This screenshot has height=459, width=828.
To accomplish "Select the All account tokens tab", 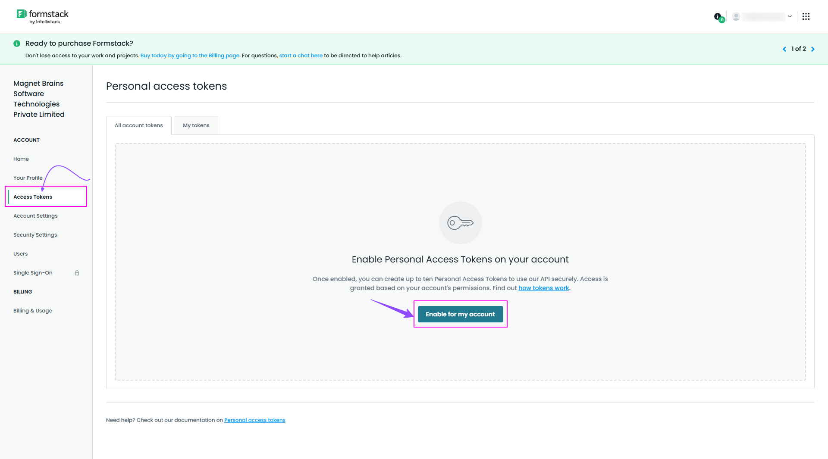I will [x=138, y=125].
